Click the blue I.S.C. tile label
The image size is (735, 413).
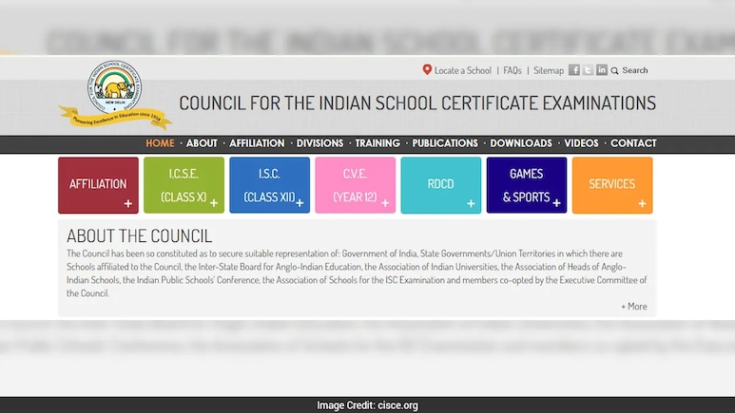[269, 185]
